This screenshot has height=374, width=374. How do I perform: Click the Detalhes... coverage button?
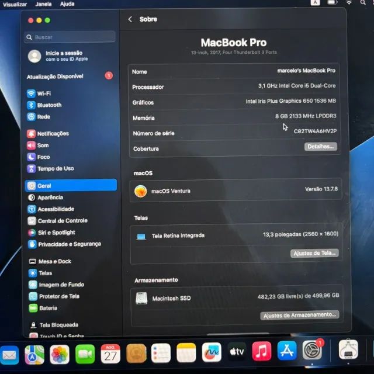pos(321,147)
